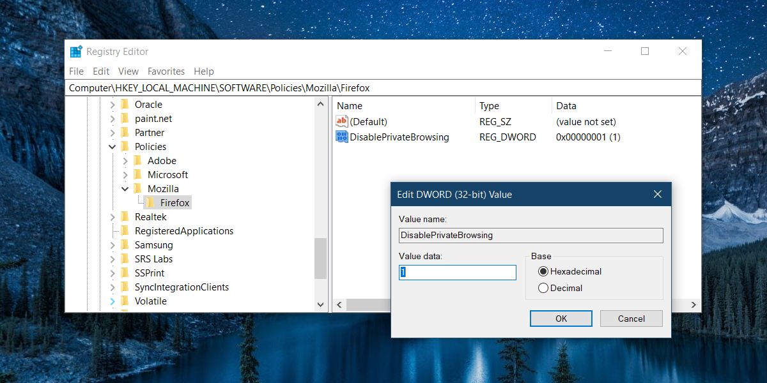The height and width of the screenshot is (383, 767).
Task: Expand the Realtek registry key
Action: (112, 217)
